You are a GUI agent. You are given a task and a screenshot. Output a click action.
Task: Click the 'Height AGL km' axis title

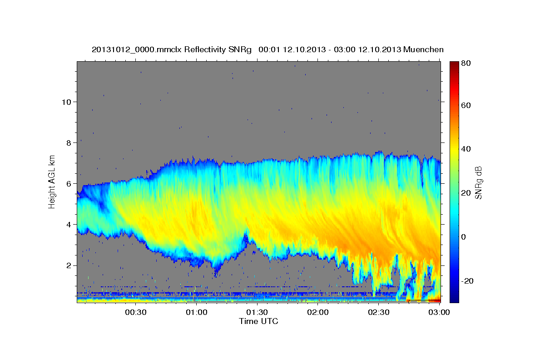coord(52,182)
